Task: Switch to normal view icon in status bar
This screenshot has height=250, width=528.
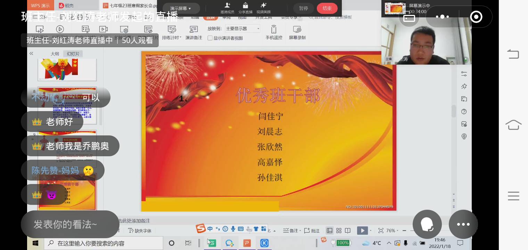Action: (330, 231)
